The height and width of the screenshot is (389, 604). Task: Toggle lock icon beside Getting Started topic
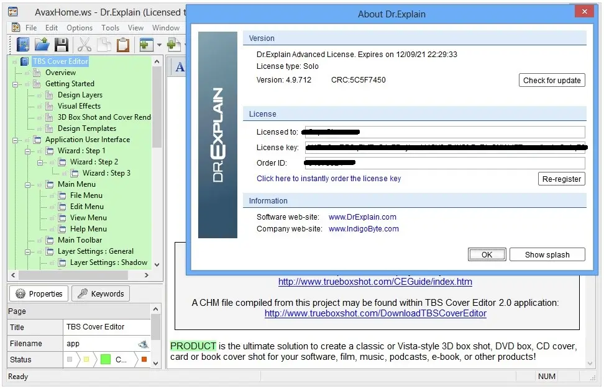coord(27,84)
